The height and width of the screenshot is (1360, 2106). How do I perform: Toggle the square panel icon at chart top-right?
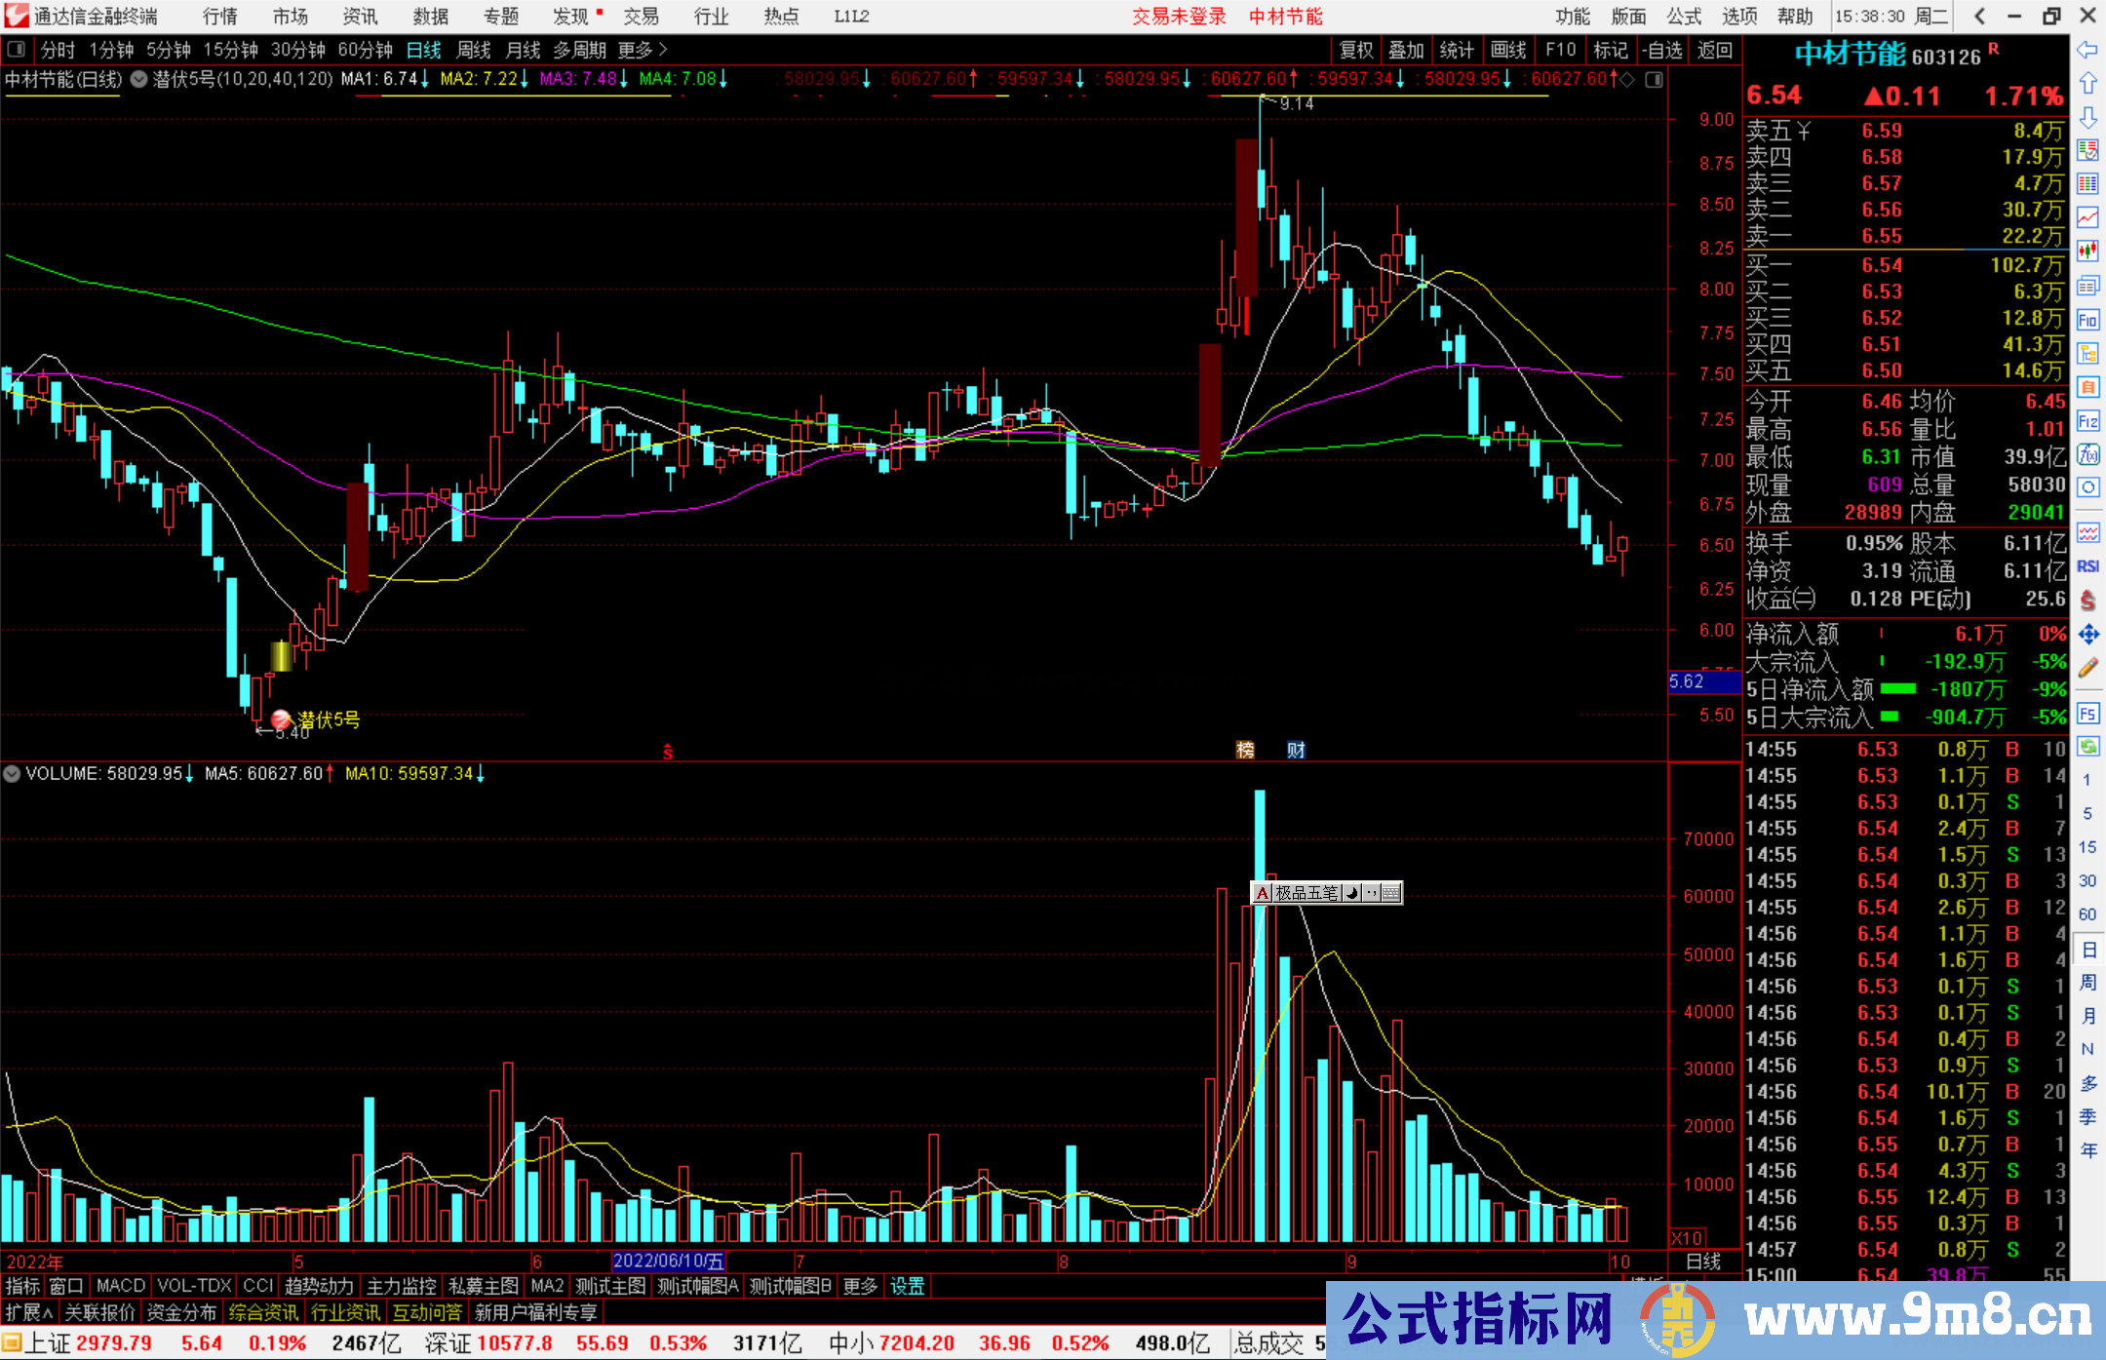[x=1654, y=80]
